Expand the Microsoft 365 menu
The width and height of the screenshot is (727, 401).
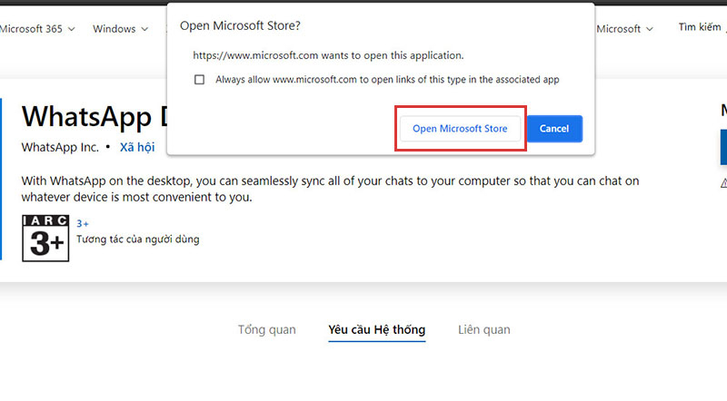point(36,29)
